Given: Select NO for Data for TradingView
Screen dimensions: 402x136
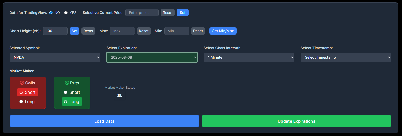Looking at the screenshot, I should (51, 13).
